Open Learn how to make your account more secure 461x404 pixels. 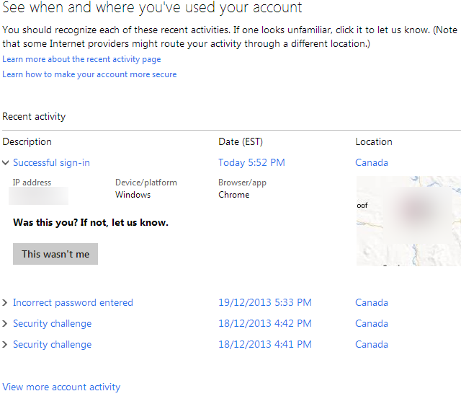pos(89,74)
